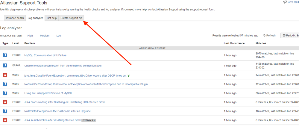Click the Last Occurrence column header
Viewport: 299px width, 129px height.
[x=234, y=43]
